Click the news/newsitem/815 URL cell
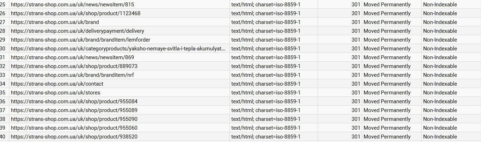The image size is (481, 142). tap(72, 5)
